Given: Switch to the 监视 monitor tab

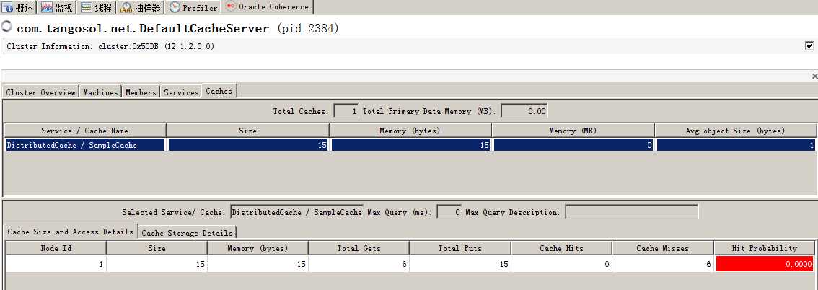Looking at the screenshot, I should (x=57, y=7).
